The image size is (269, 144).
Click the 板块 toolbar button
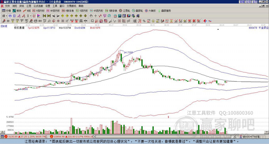[17, 11]
